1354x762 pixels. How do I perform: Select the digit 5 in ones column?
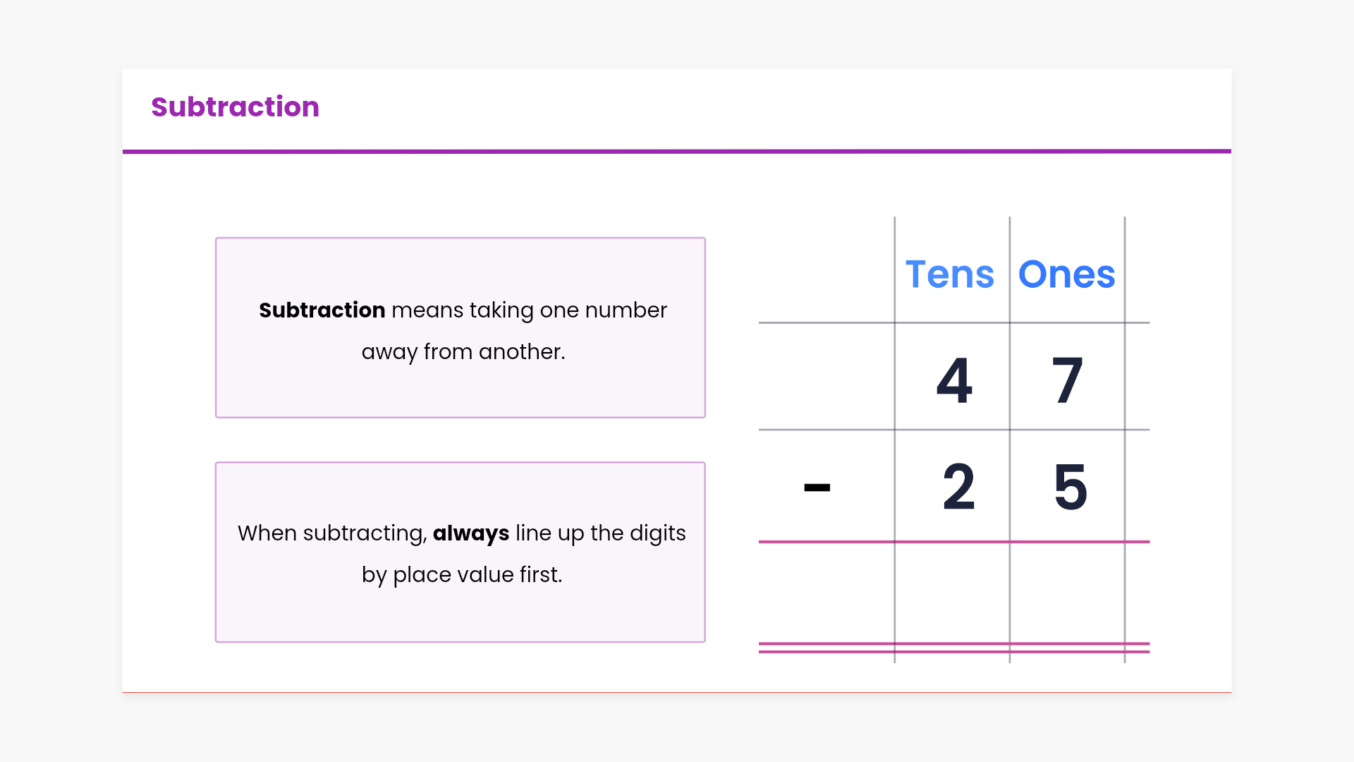point(1070,487)
